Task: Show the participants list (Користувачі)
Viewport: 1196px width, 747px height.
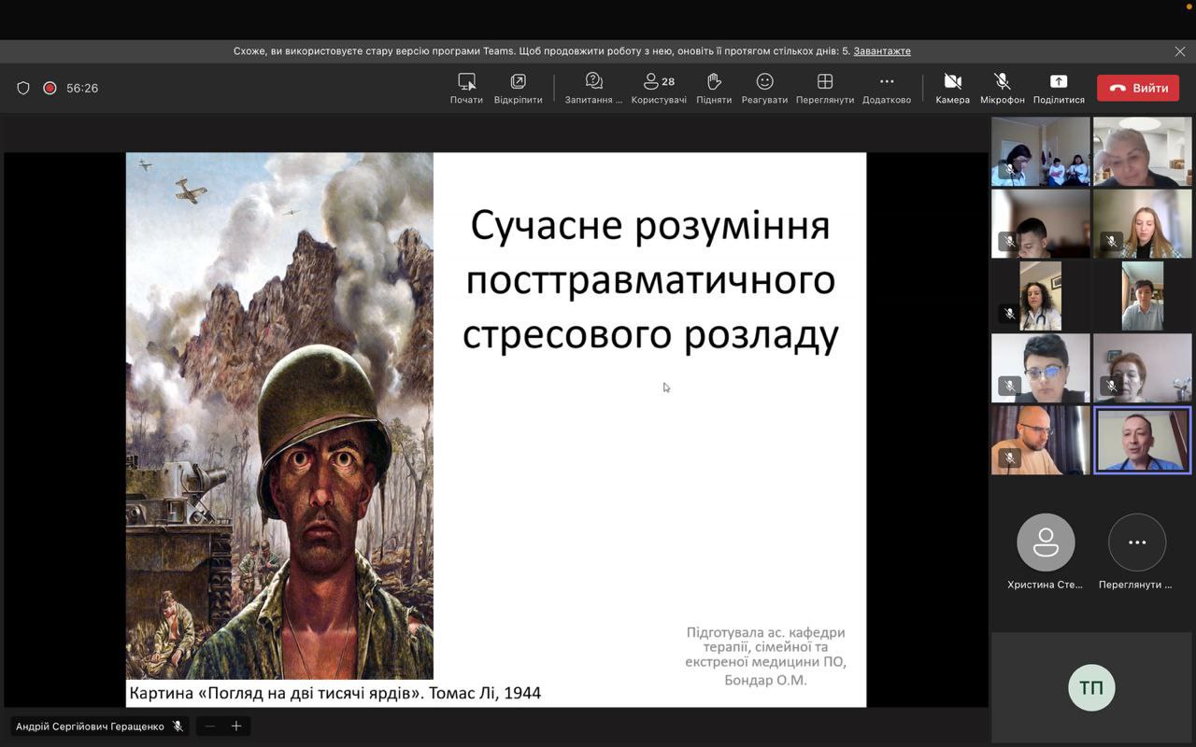Action: (x=659, y=88)
